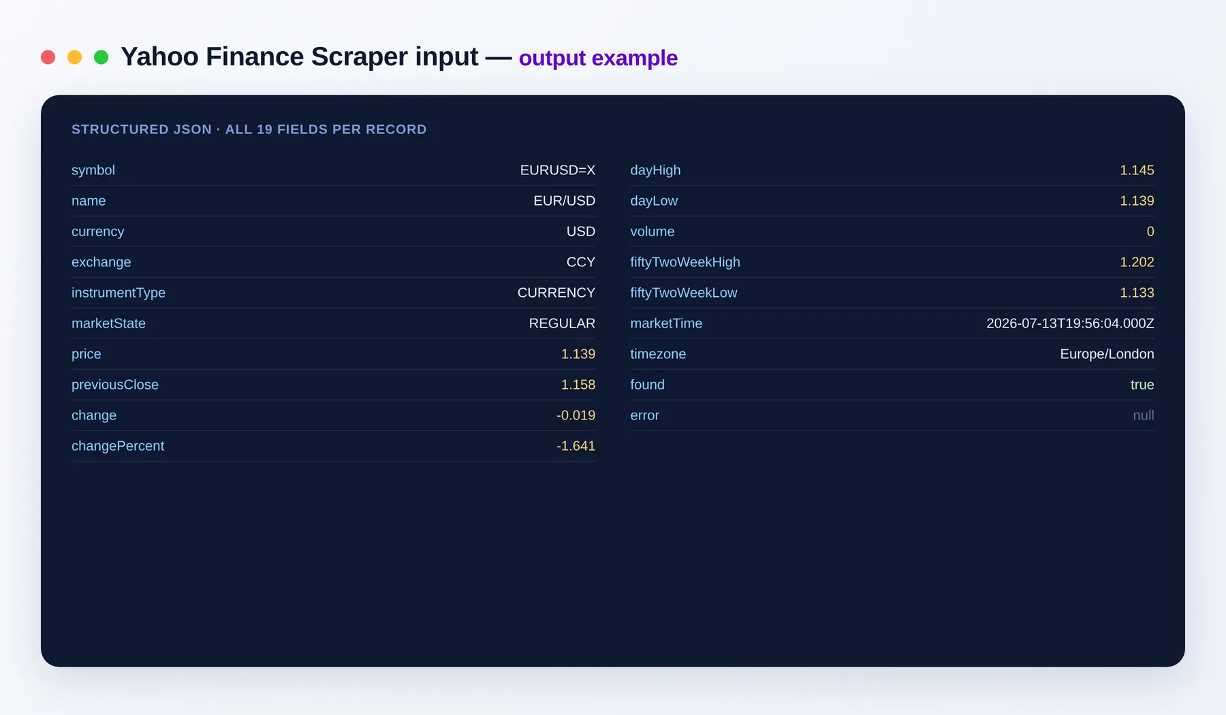The image size is (1226, 715).
Task: Select the value 'REGULAR'
Action: coord(562,323)
